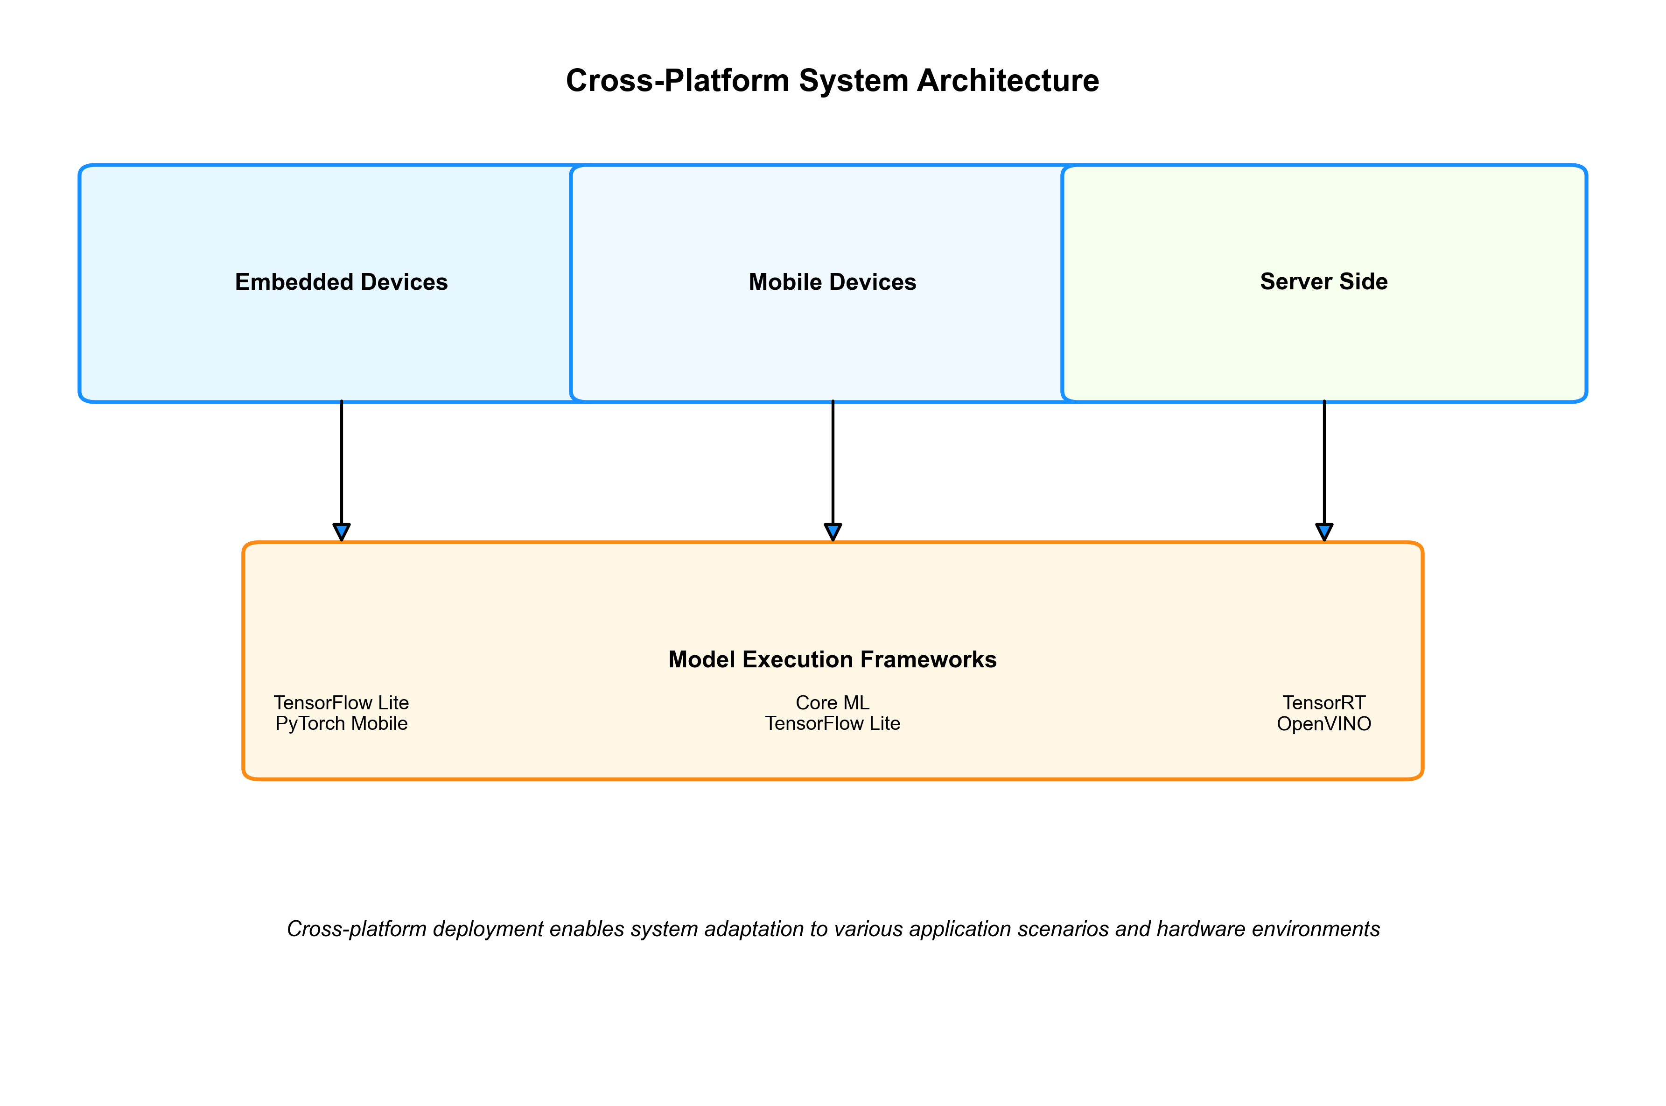Click the Model Execution Frameworks heading
This screenshot has width=1666, height=1106.
[832, 659]
